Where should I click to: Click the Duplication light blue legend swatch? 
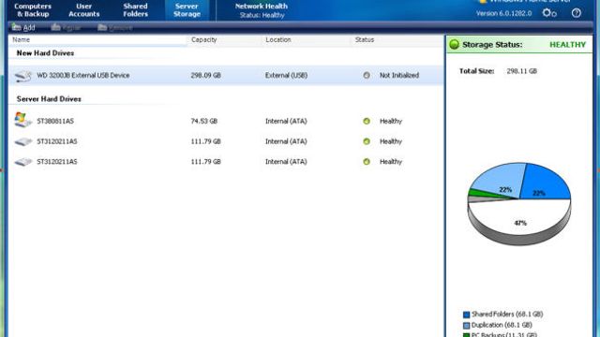pyautogui.click(x=466, y=326)
